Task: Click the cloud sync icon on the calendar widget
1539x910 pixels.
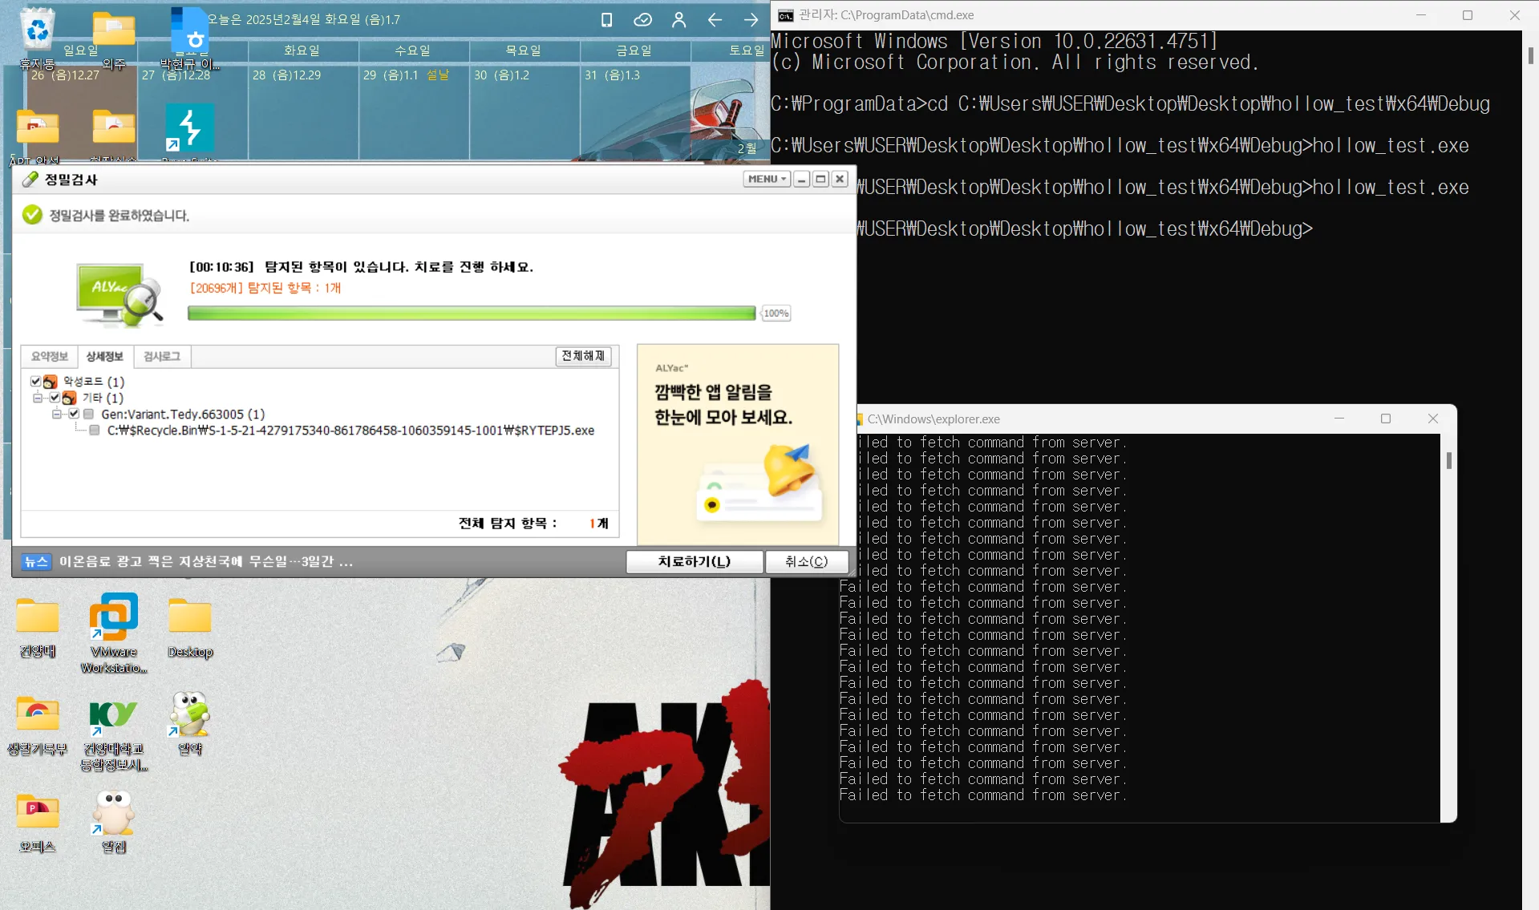Action: pyautogui.click(x=642, y=20)
